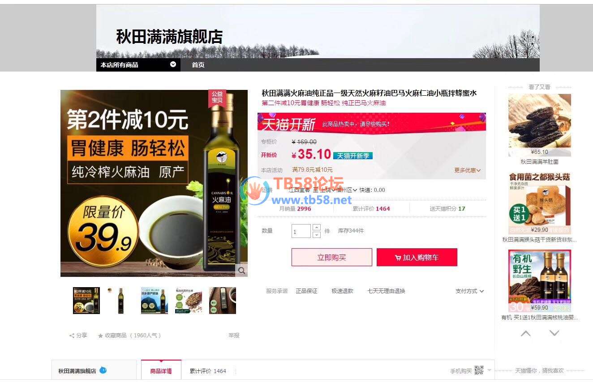Screen dimensions: 593x382
Task: Select fourth thumbnail showing hemp seeds
Action: tap(189, 301)
